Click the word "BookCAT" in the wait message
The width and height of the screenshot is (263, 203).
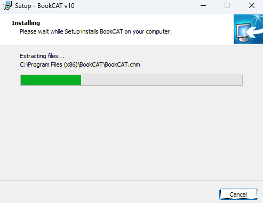111,31
